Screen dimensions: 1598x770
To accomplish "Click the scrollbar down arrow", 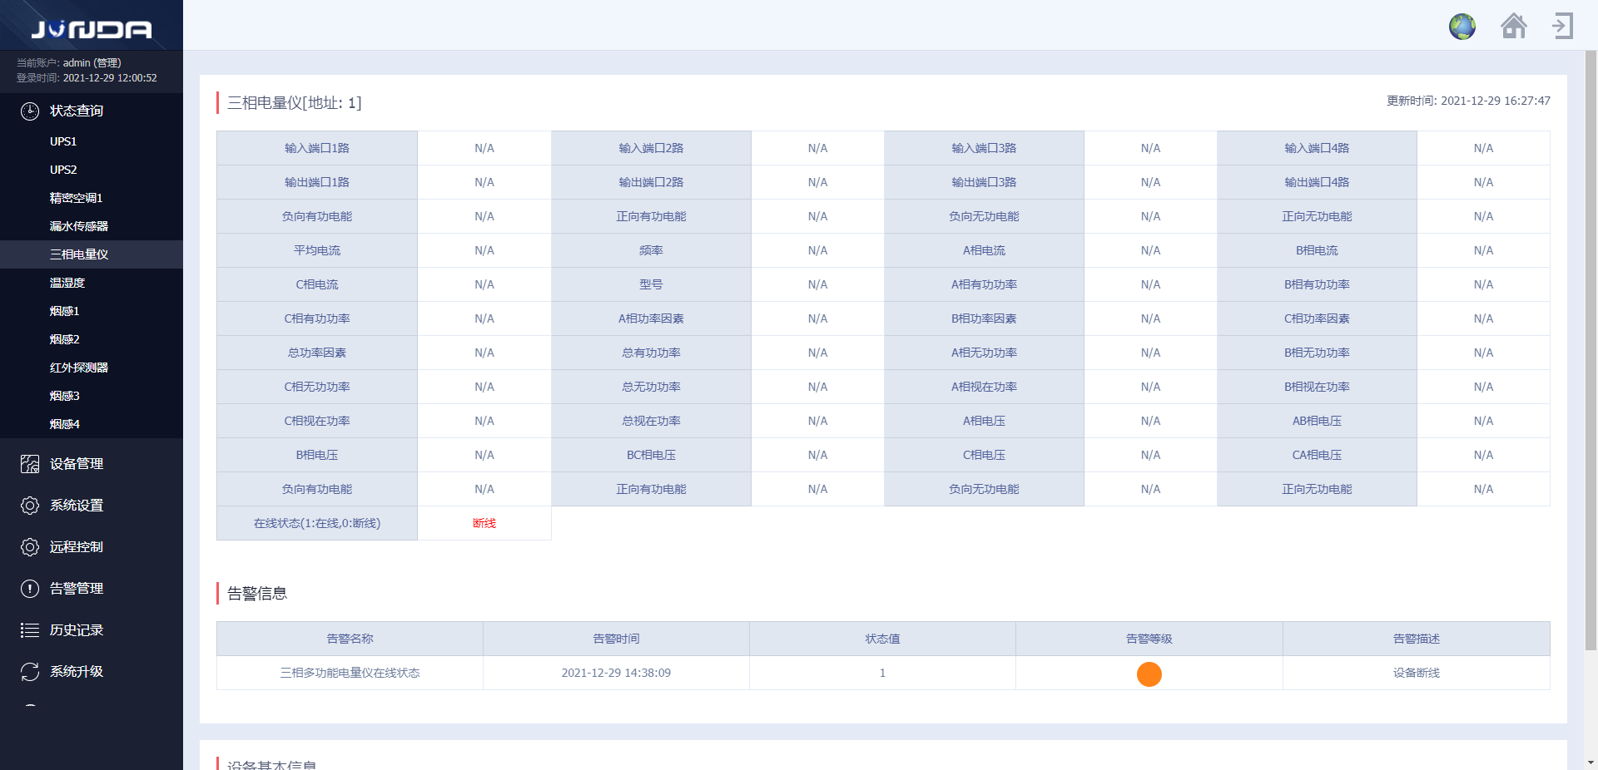I will click(x=1591, y=762).
